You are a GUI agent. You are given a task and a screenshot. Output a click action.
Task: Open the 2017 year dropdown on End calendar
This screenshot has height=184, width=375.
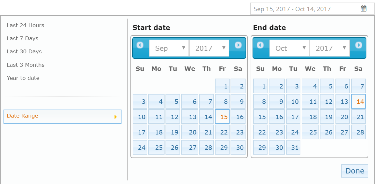(x=330, y=48)
